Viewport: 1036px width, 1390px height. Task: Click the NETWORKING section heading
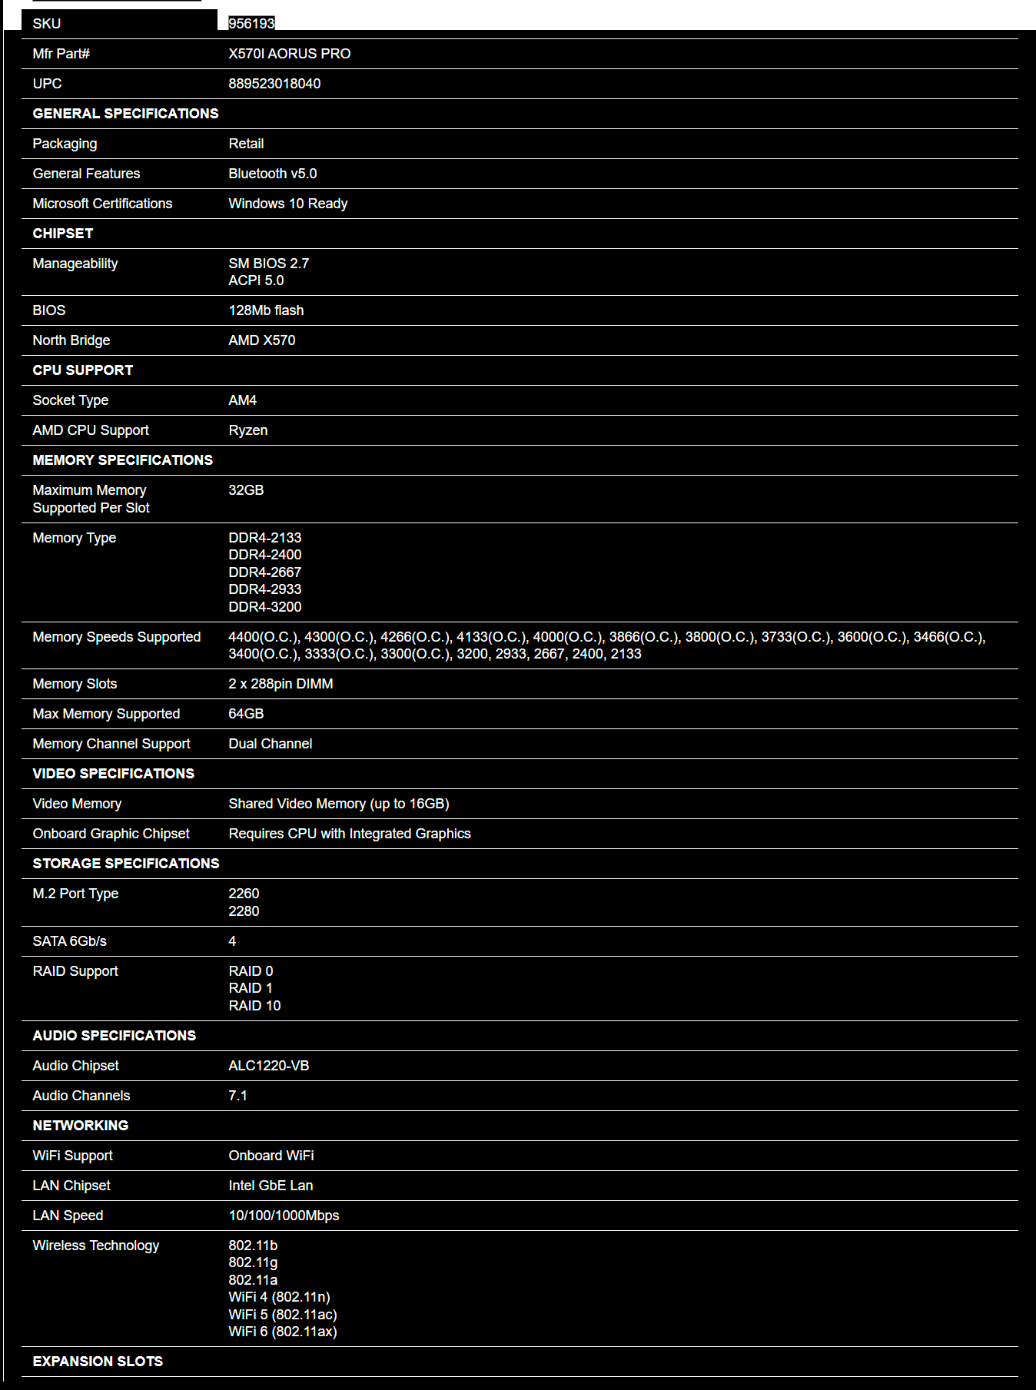[x=81, y=1126]
